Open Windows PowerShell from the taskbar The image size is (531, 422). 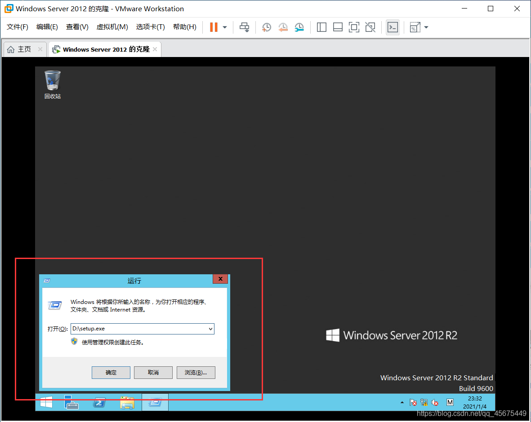(x=99, y=402)
